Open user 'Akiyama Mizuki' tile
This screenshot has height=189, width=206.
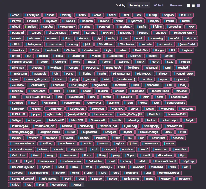(x=49, y=132)
